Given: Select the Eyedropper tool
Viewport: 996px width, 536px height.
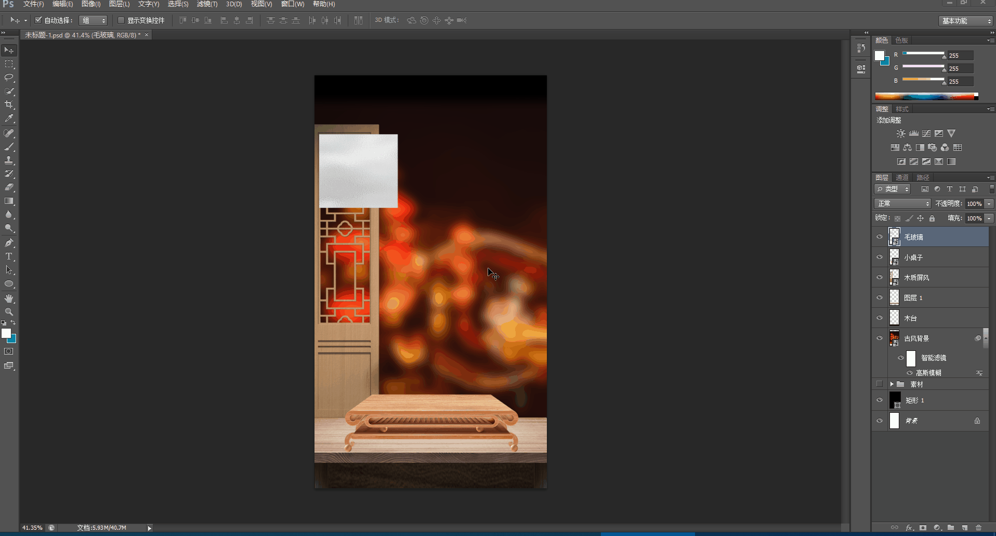Looking at the screenshot, I should pyautogui.click(x=9, y=119).
